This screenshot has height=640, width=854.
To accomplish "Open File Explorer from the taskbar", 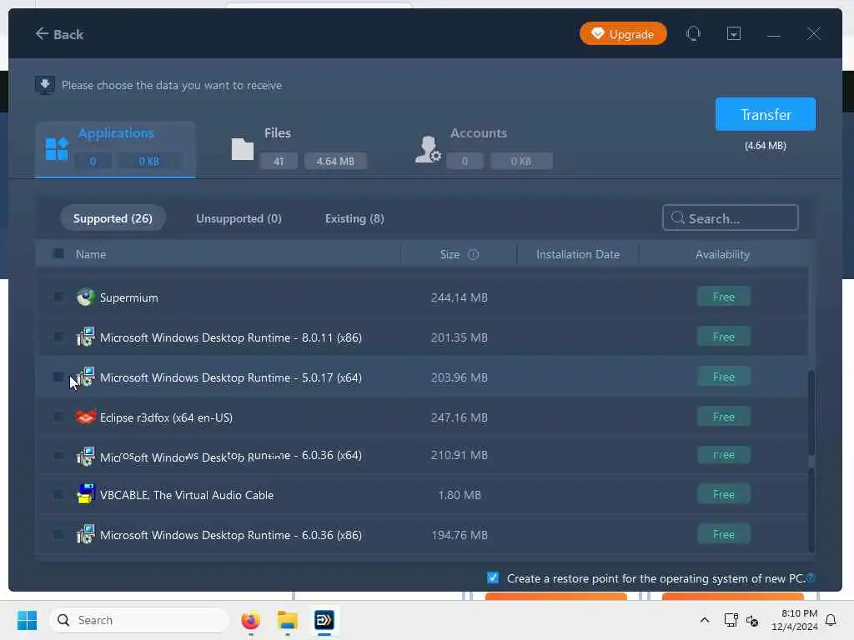I will 287,620.
